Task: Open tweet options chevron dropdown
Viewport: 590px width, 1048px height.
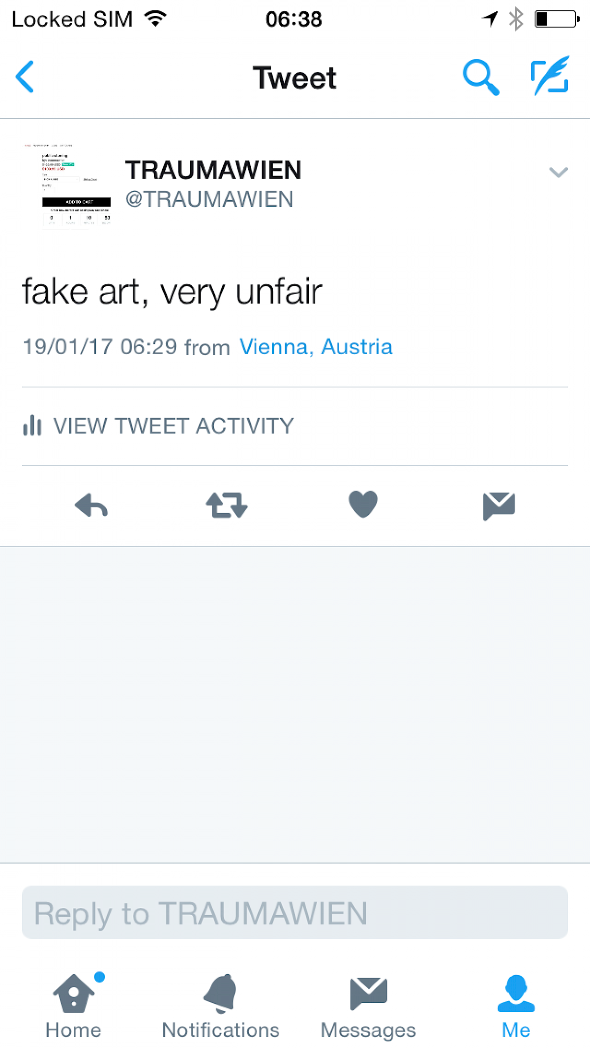Action: pos(559,172)
